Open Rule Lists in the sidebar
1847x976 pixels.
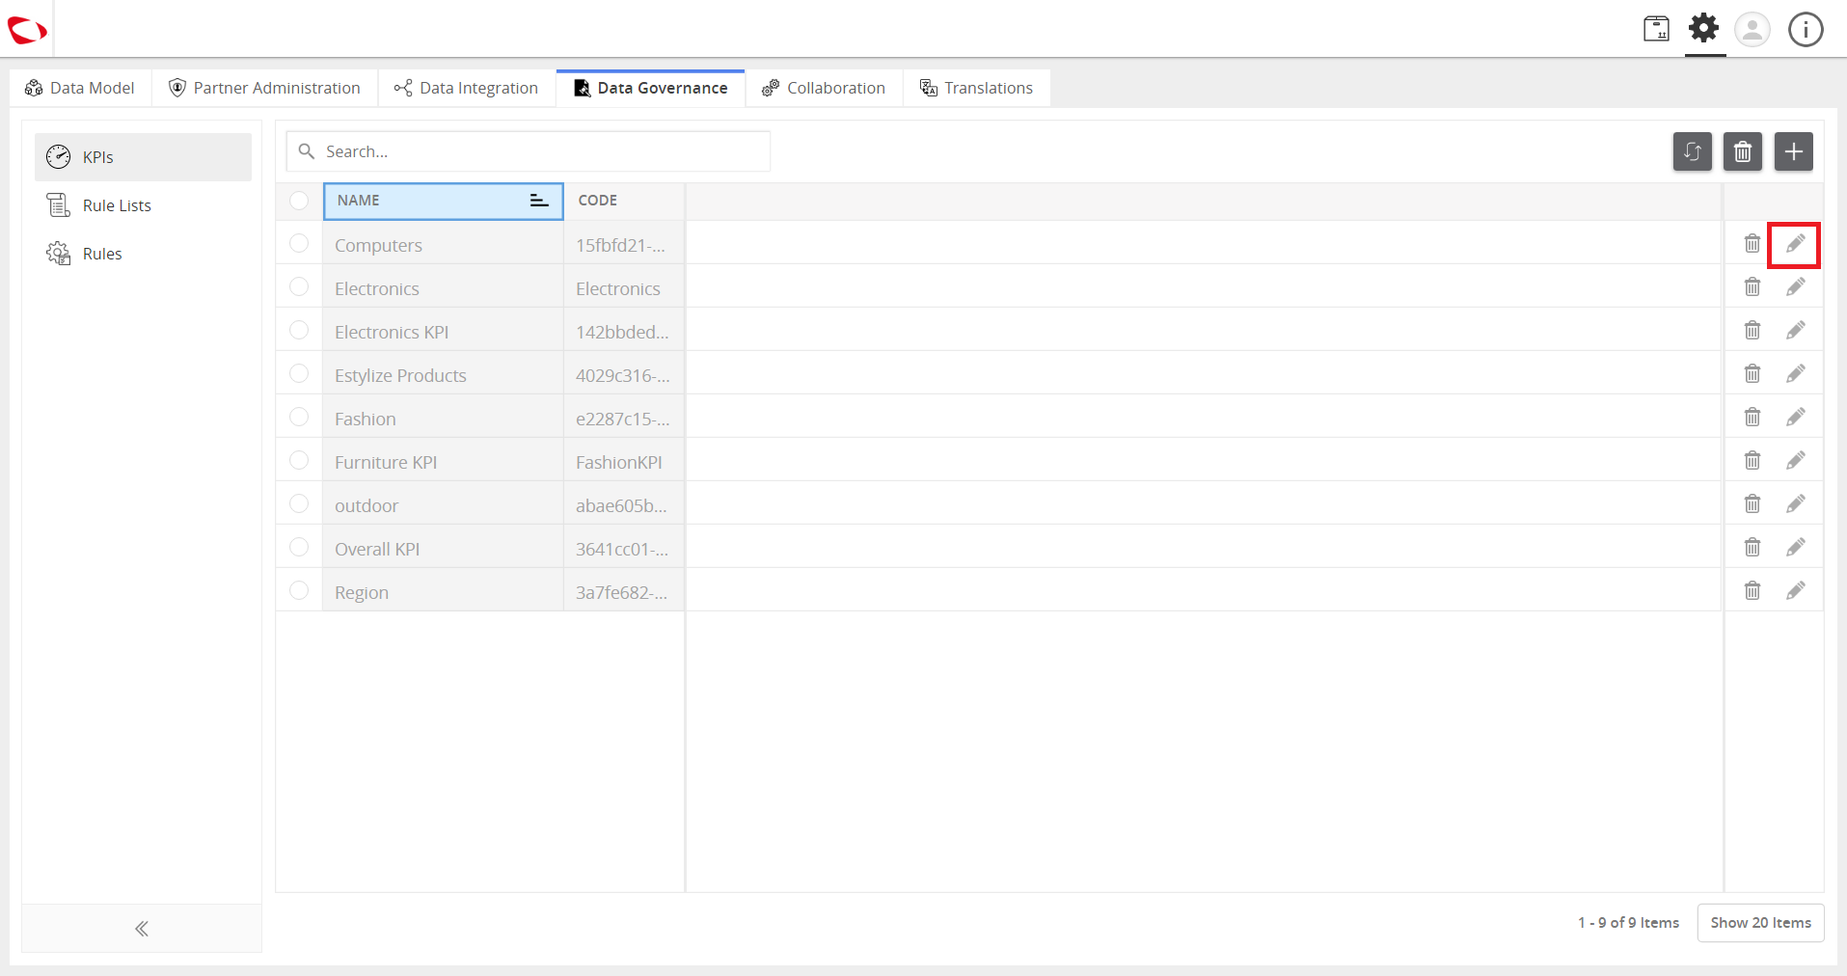click(x=143, y=205)
